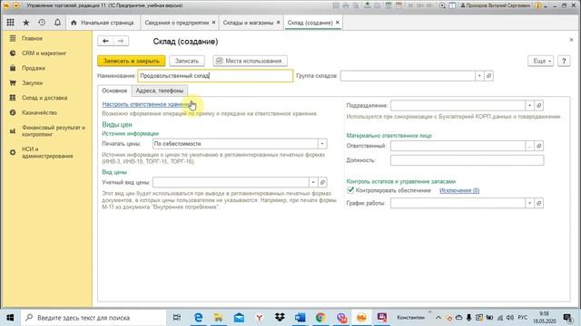Image resolution: width=581 pixels, height=326 pixels.
Task: Open НСИ и администрирование section
Action: (47, 152)
